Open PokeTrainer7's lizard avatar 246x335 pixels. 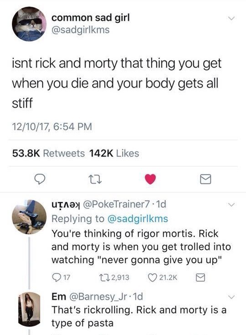click(x=29, y=217)
